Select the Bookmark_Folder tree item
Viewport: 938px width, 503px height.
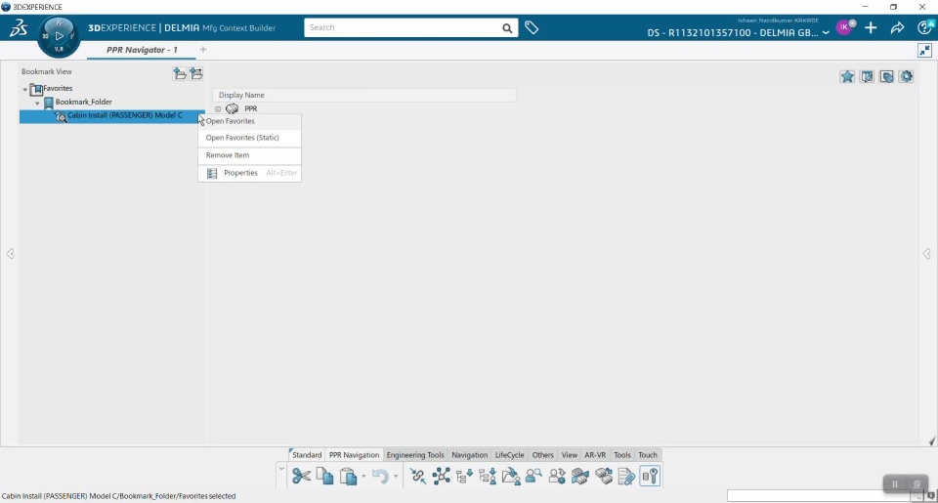[x=84, y=103]
